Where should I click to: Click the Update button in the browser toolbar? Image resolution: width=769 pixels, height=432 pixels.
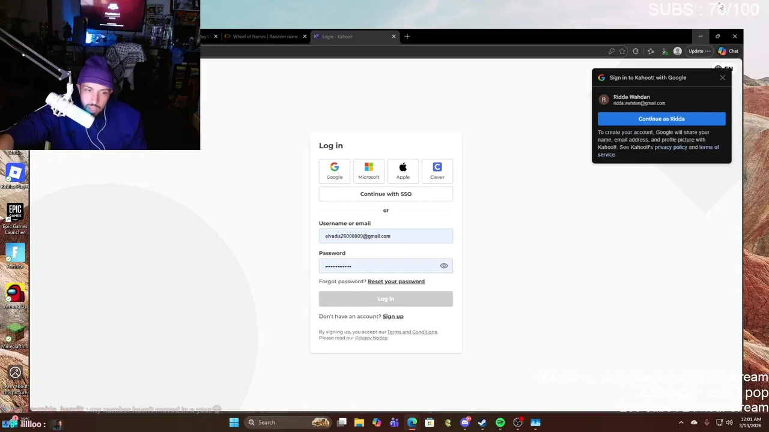click(x=699, y=51)
